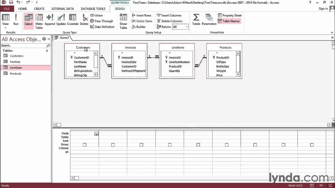The width and height of the screenshot is (335, 188).
Task: Open query Parameters dialog
Action: 209,20
